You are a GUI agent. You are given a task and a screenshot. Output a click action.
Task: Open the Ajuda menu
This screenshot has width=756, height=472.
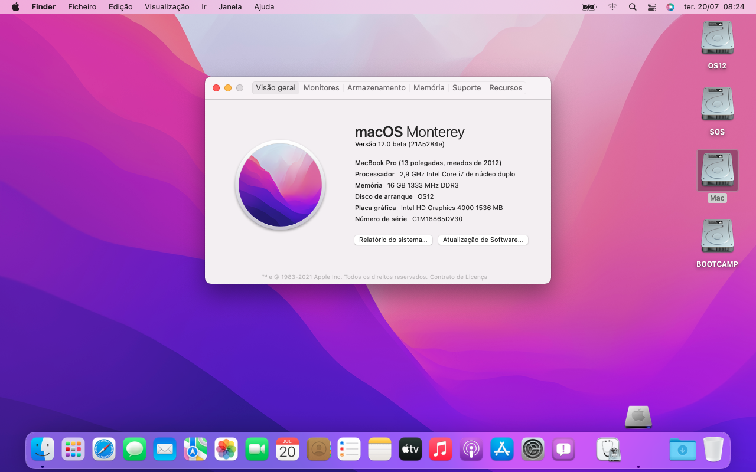264,7
